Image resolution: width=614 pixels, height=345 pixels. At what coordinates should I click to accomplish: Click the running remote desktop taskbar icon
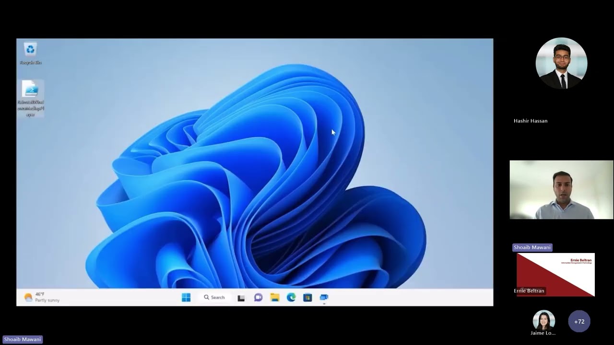[324, 298]
